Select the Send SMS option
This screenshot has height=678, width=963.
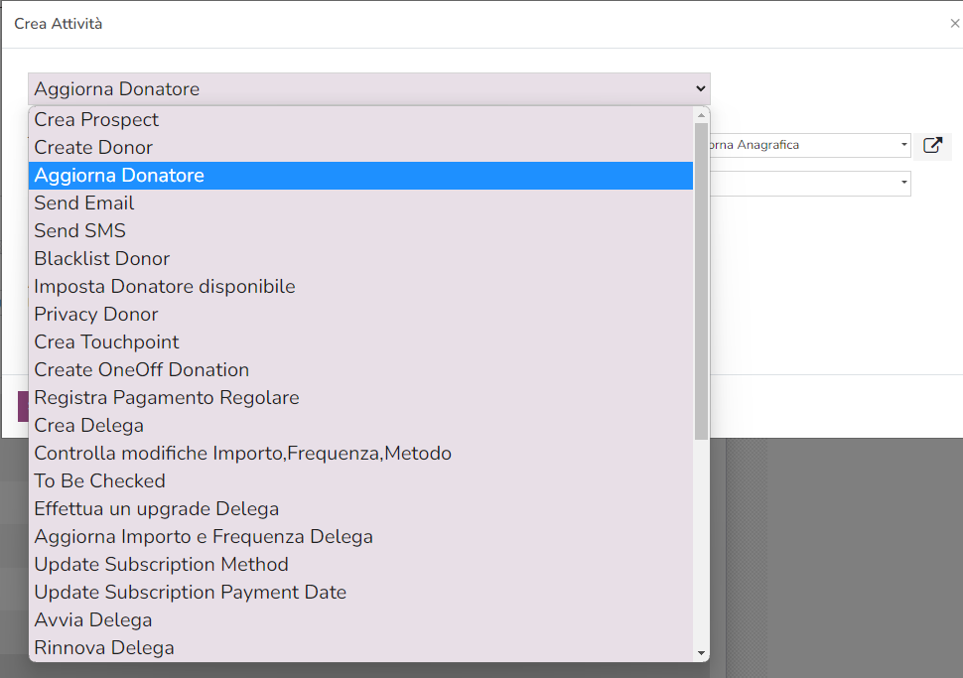tap(80, 231)
